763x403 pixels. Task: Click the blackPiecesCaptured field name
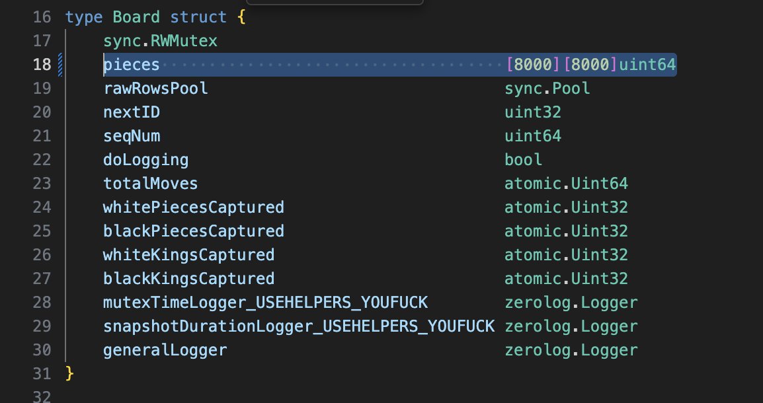194,231
